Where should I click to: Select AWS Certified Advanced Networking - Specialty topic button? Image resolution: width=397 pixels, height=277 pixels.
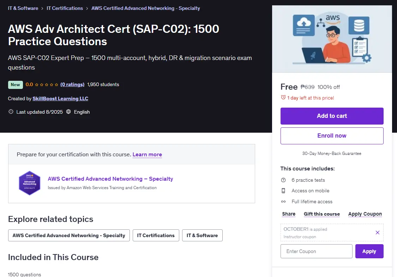coord(69,235)
